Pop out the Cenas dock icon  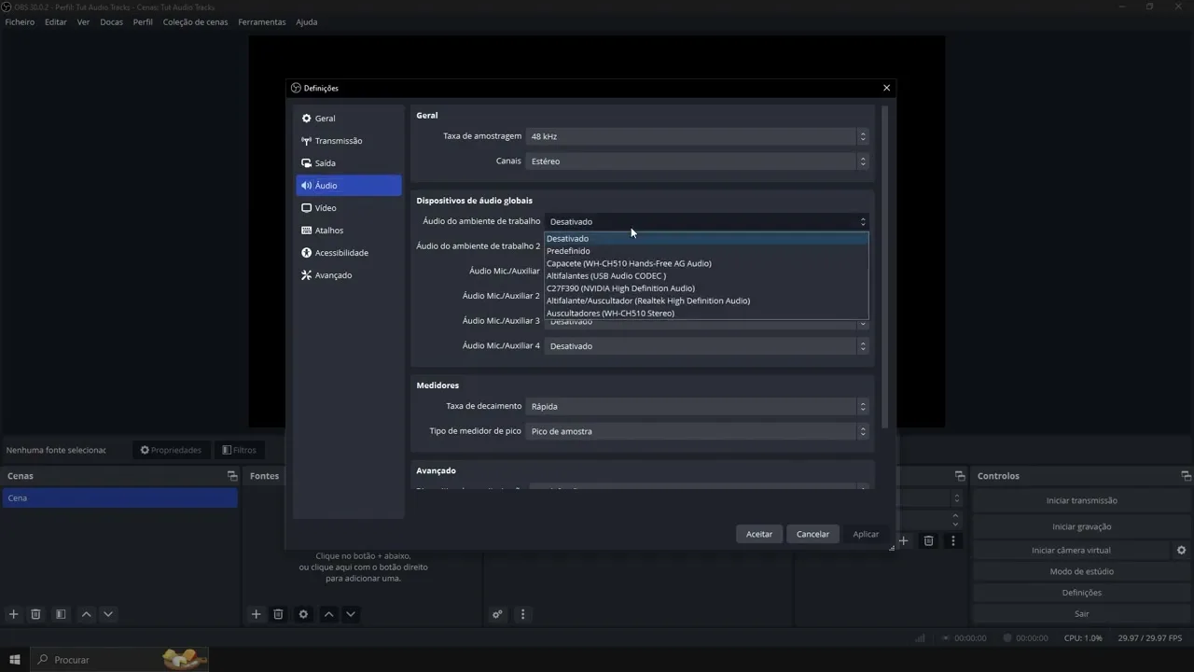pyautogui.click(x=232, y=476)
